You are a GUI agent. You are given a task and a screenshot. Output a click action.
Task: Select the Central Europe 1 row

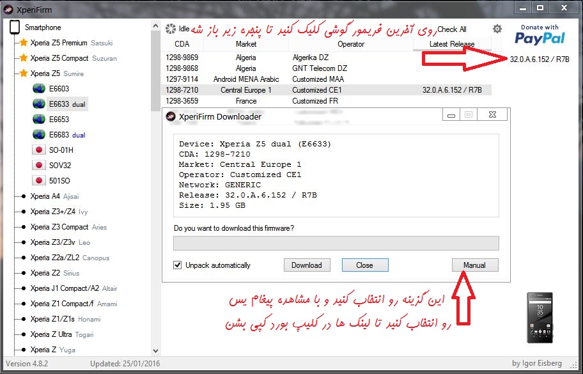(x=326, y=90)
